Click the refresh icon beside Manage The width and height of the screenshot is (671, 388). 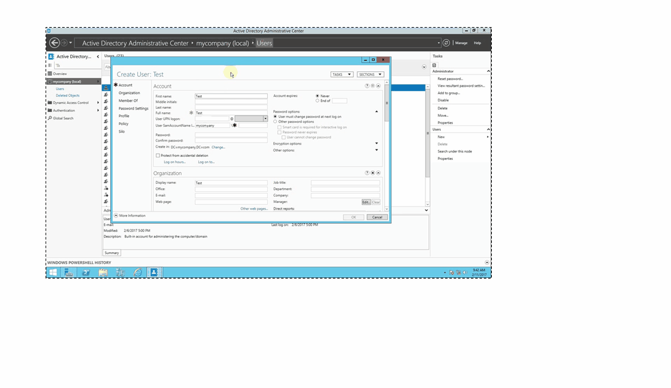click(446, 42)
